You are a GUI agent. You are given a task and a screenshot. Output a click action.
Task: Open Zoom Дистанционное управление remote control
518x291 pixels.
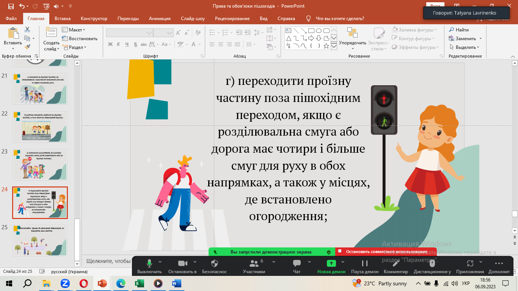pos(432,266)
